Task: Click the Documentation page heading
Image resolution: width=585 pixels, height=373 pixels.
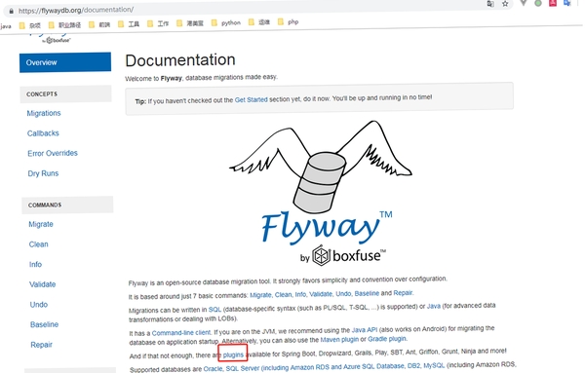Action: (180, 60)
